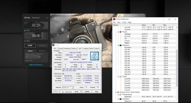191x103 pixels.
Task: Click the Sensor column header in HWMonitor
Action: coord(127,25)
